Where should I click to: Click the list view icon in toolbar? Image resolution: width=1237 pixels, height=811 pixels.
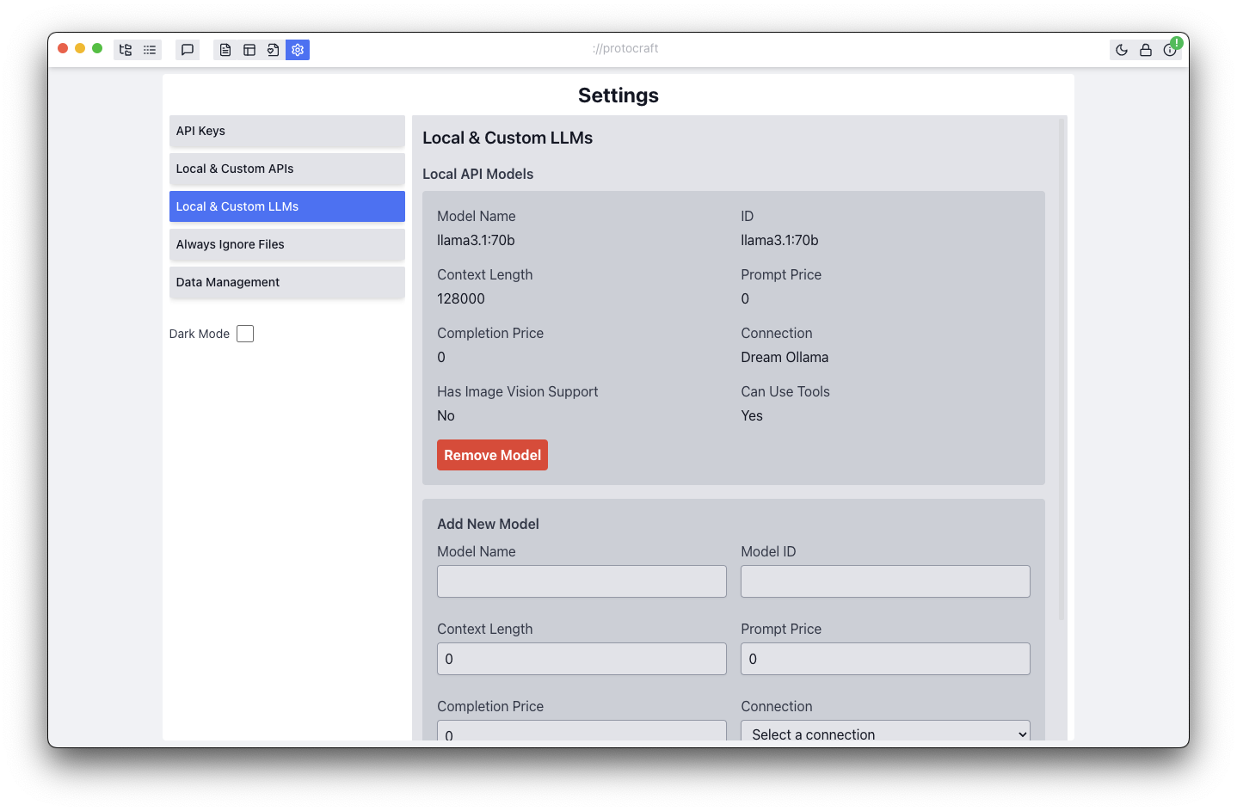150,50
